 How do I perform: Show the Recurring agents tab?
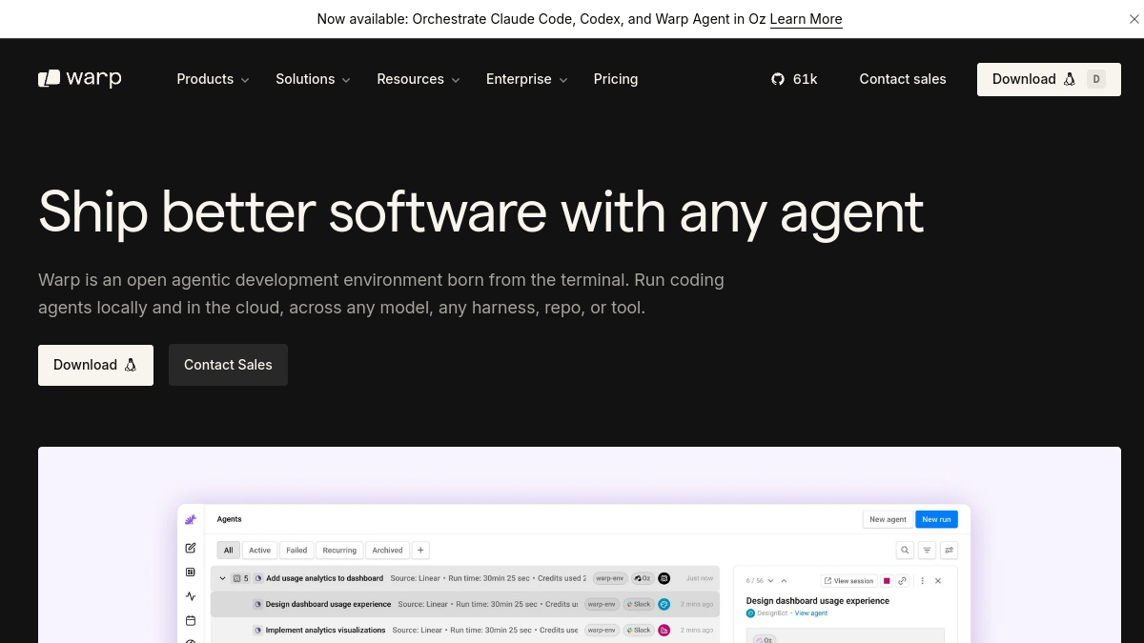click(x=339, y=550)
